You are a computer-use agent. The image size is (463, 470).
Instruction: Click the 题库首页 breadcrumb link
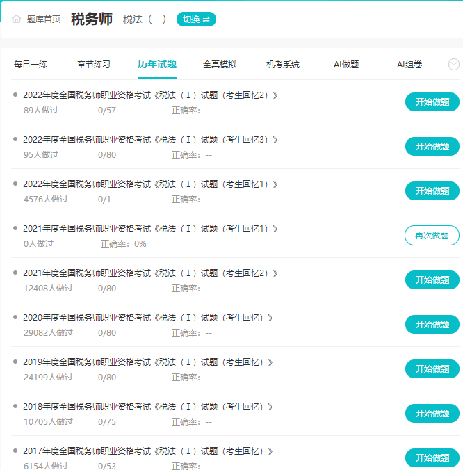click(43, 19)
